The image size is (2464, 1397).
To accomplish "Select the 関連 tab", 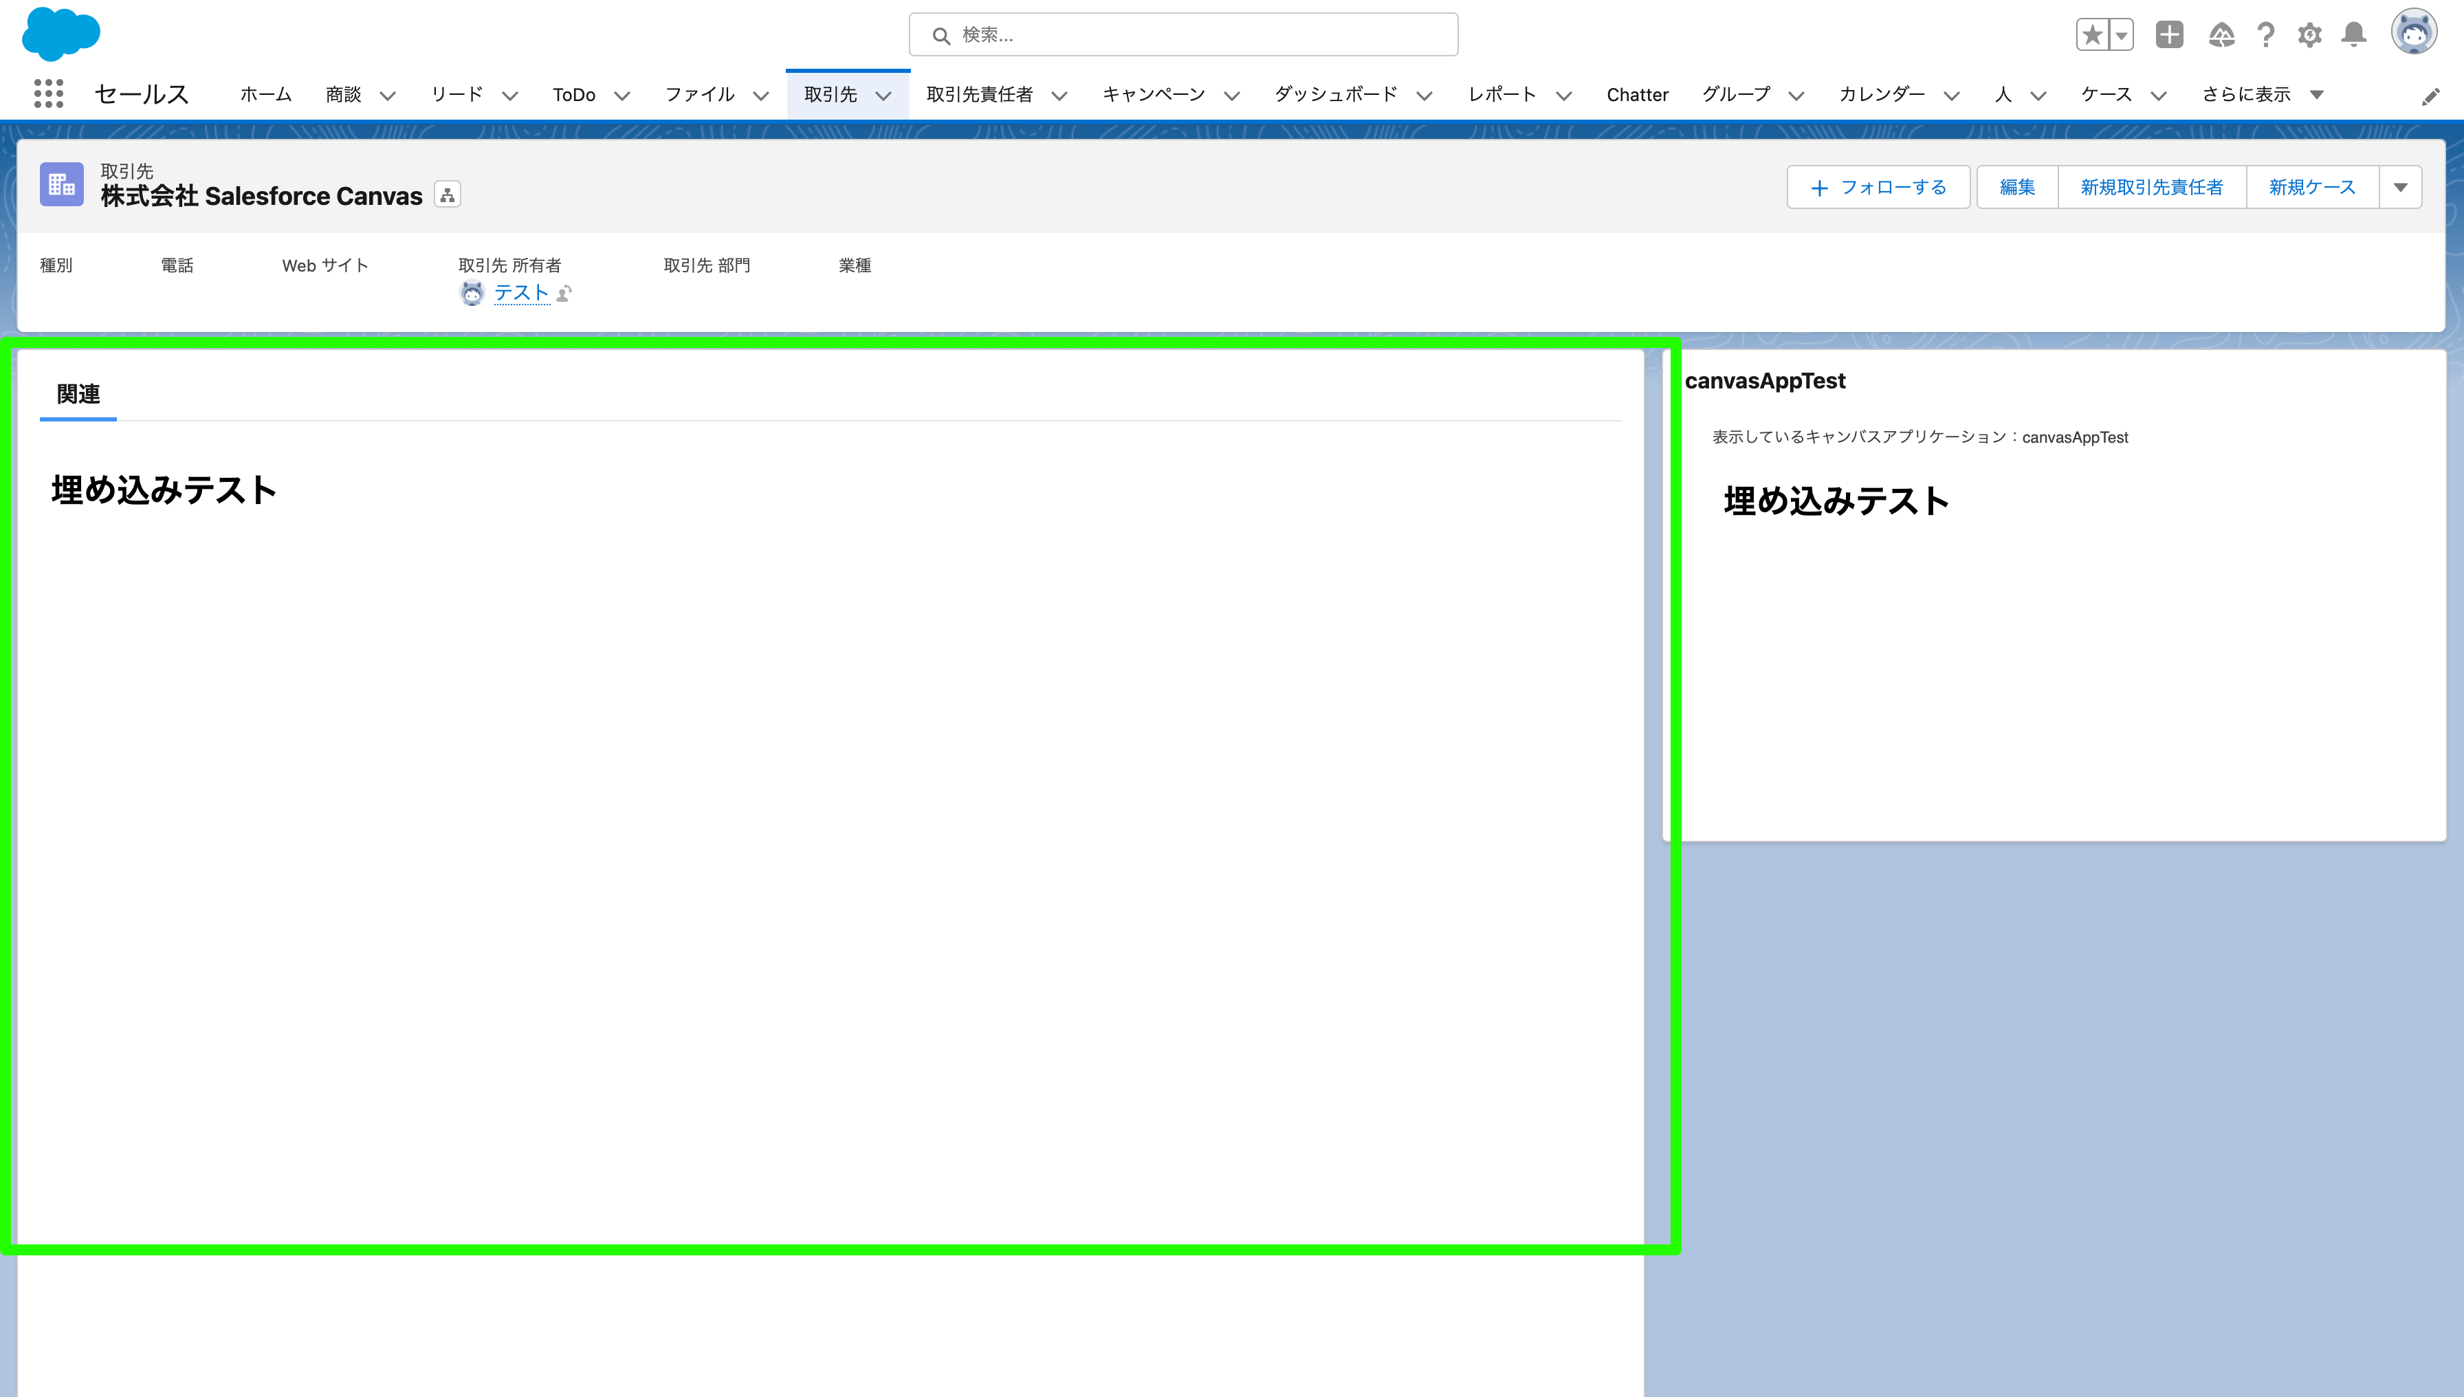I will click(x=77, y=393).
